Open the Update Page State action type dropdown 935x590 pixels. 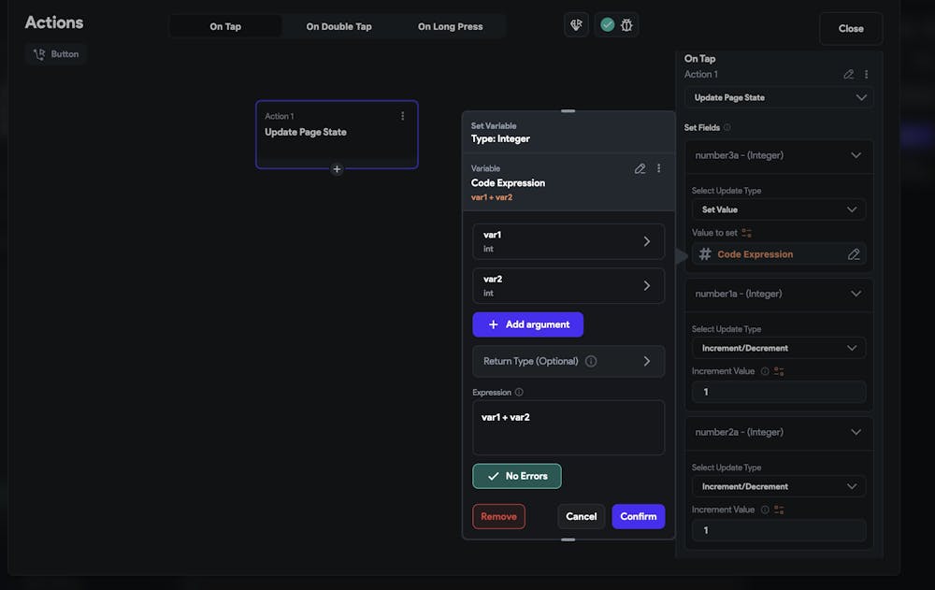pos(779,97)
